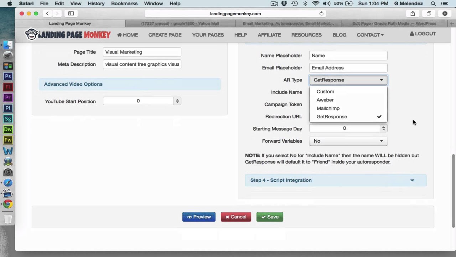Open Wi-Fi menu bar icon
This screenshot has width=456, height=257.
click(316, 4)
